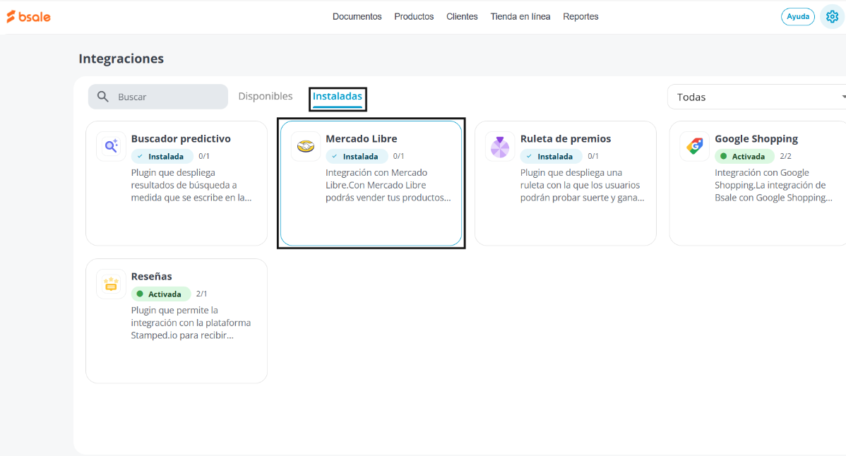Screen dimensions: 846x456
Task: Click the Reseñas Stamped.io description text
Action: click(x=191, y=323)
